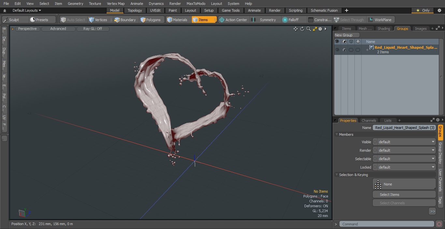Open the Constraints tool

(320, 20)
